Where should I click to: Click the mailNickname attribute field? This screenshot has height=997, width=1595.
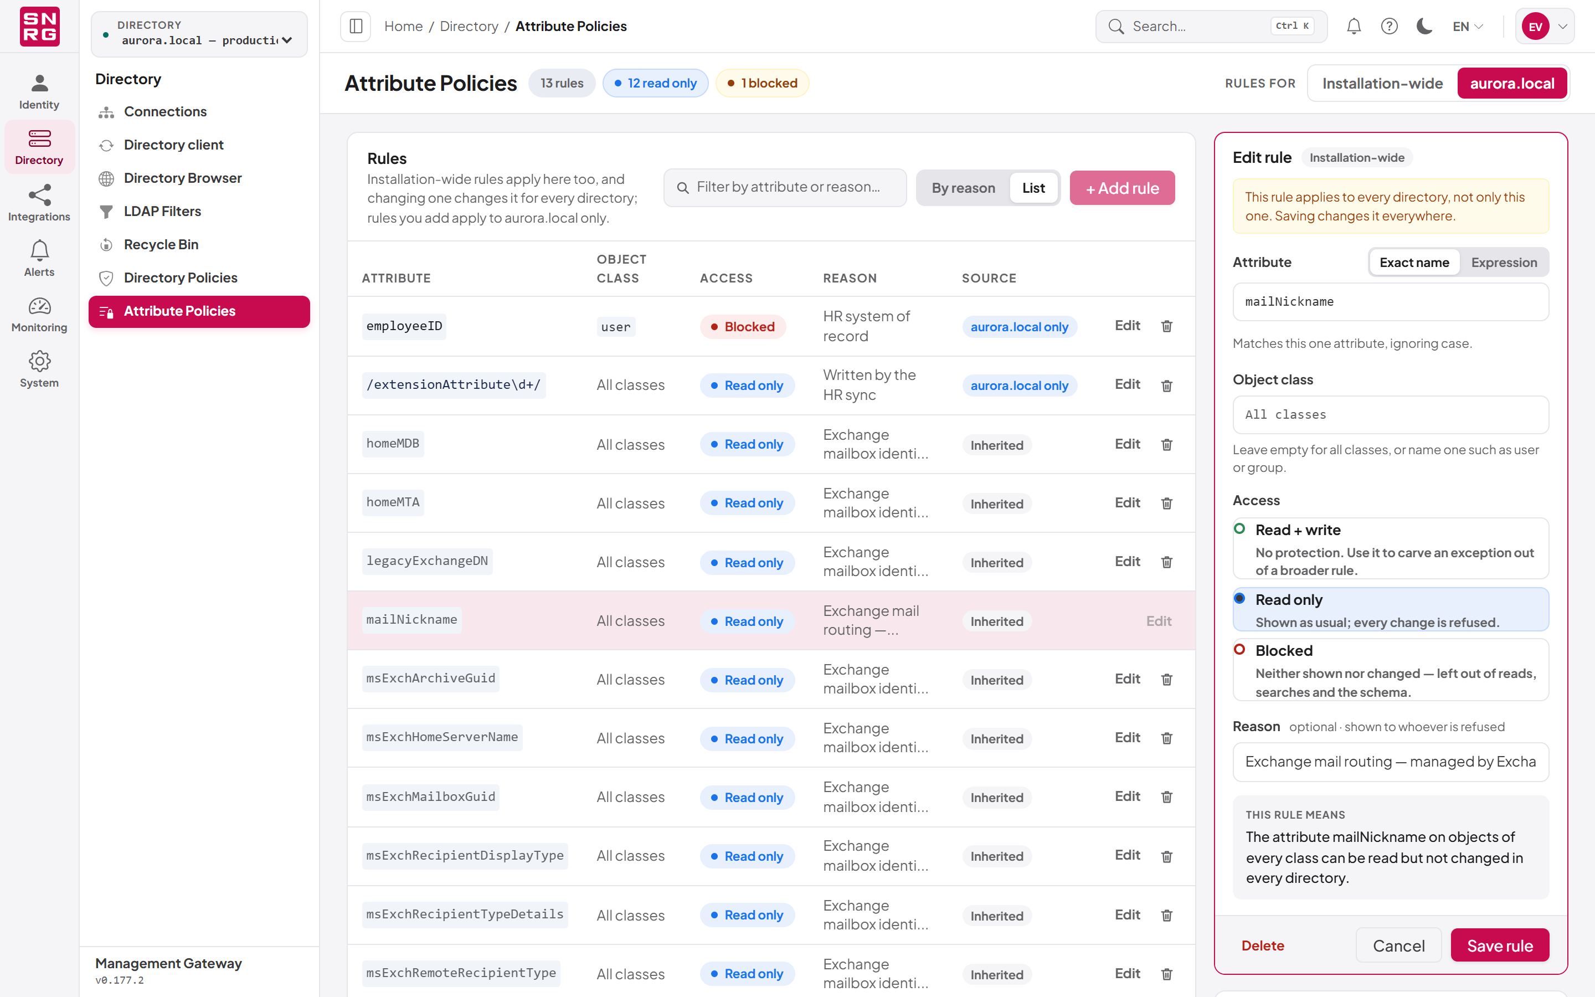[1391, 302]
